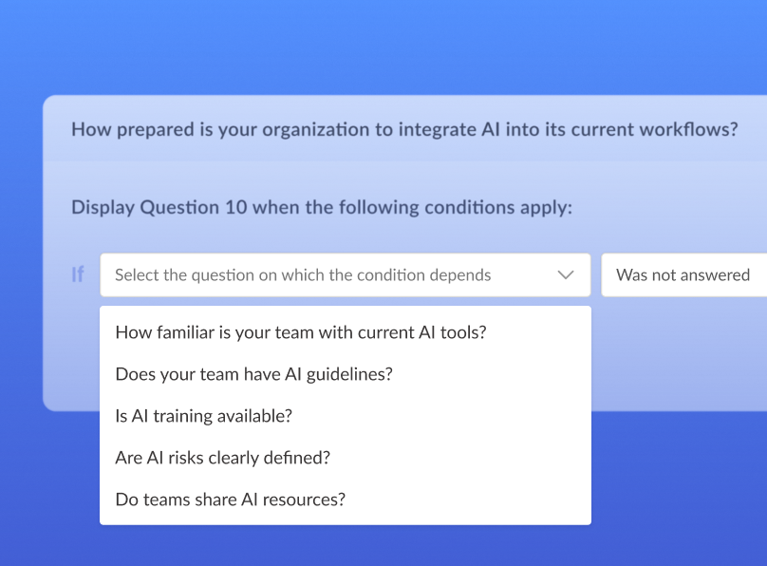
Task: Click blank space beside 'Do teams share AI resources?'
Action: [467, 500]
